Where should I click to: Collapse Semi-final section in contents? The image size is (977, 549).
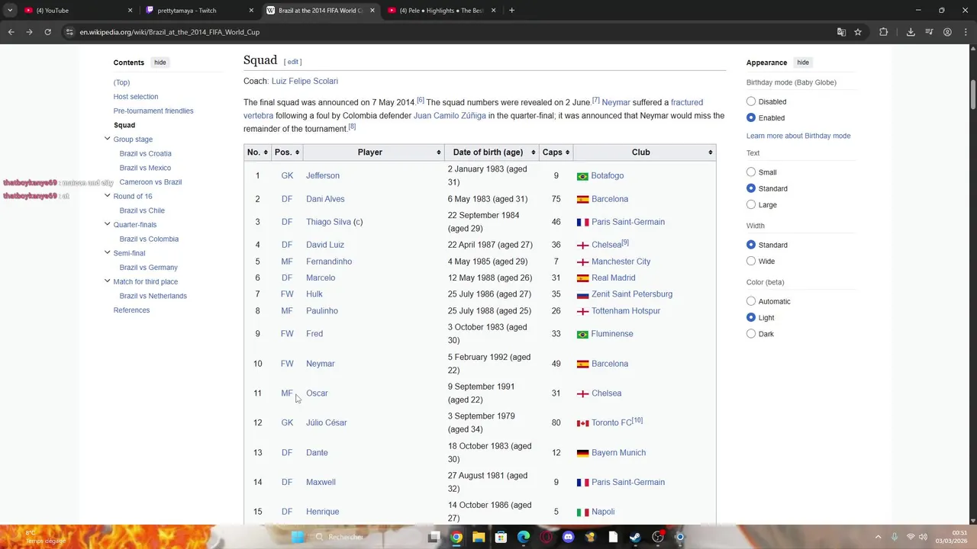click(107, 252)
